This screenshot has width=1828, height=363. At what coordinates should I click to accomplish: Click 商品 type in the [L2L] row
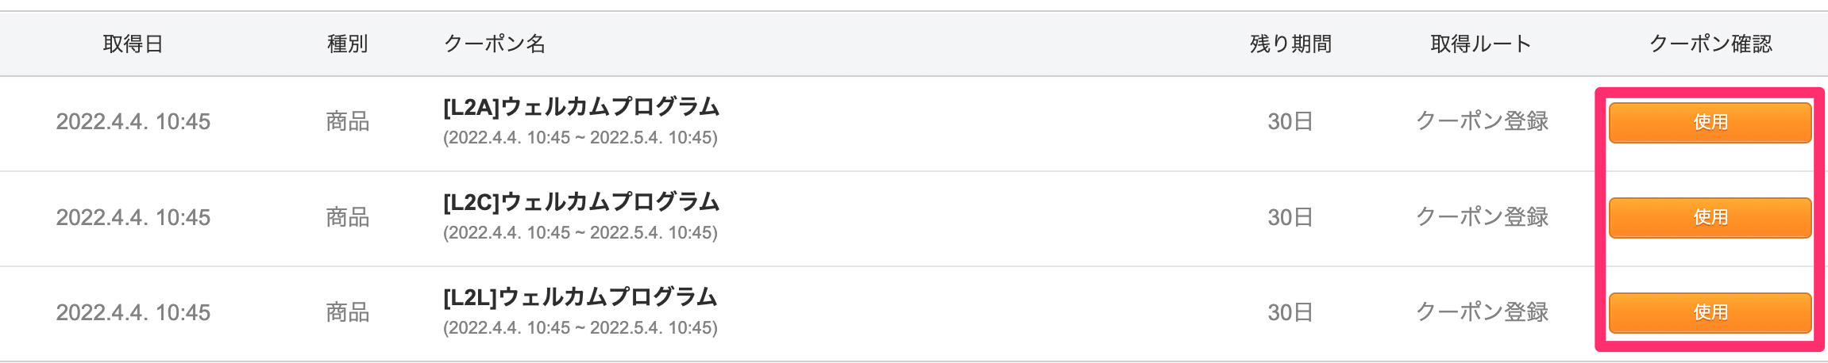tap(348, 312)
